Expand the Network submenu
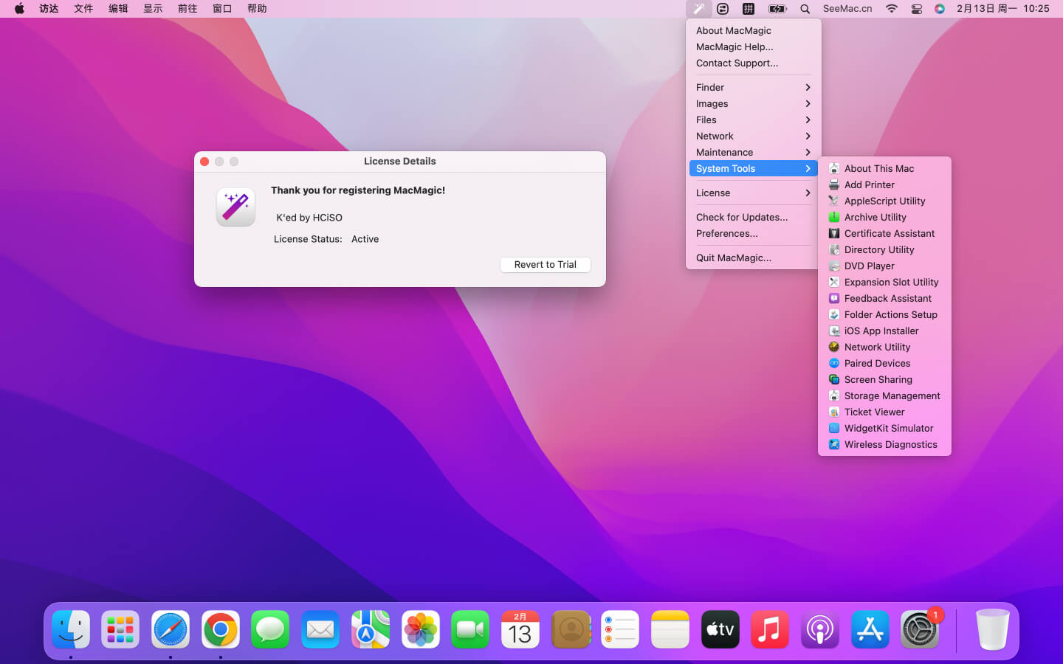The image size is (1063, 664). coord(753,136)
